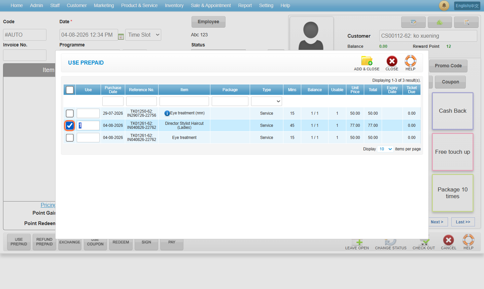Click the red Cancel icon at bottom
Image resolution: width=484 pixels, height=289 pixels.
(x=448, y=240)
